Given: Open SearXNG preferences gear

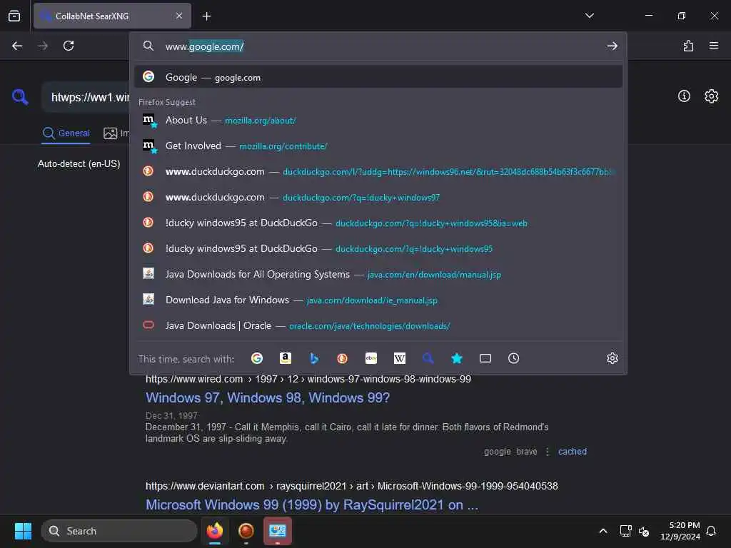Looking at the screenshot, I should point(711,96).
